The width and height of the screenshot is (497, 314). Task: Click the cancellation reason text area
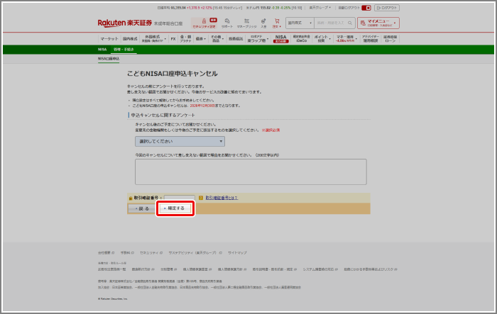click(x=251, y=172)
